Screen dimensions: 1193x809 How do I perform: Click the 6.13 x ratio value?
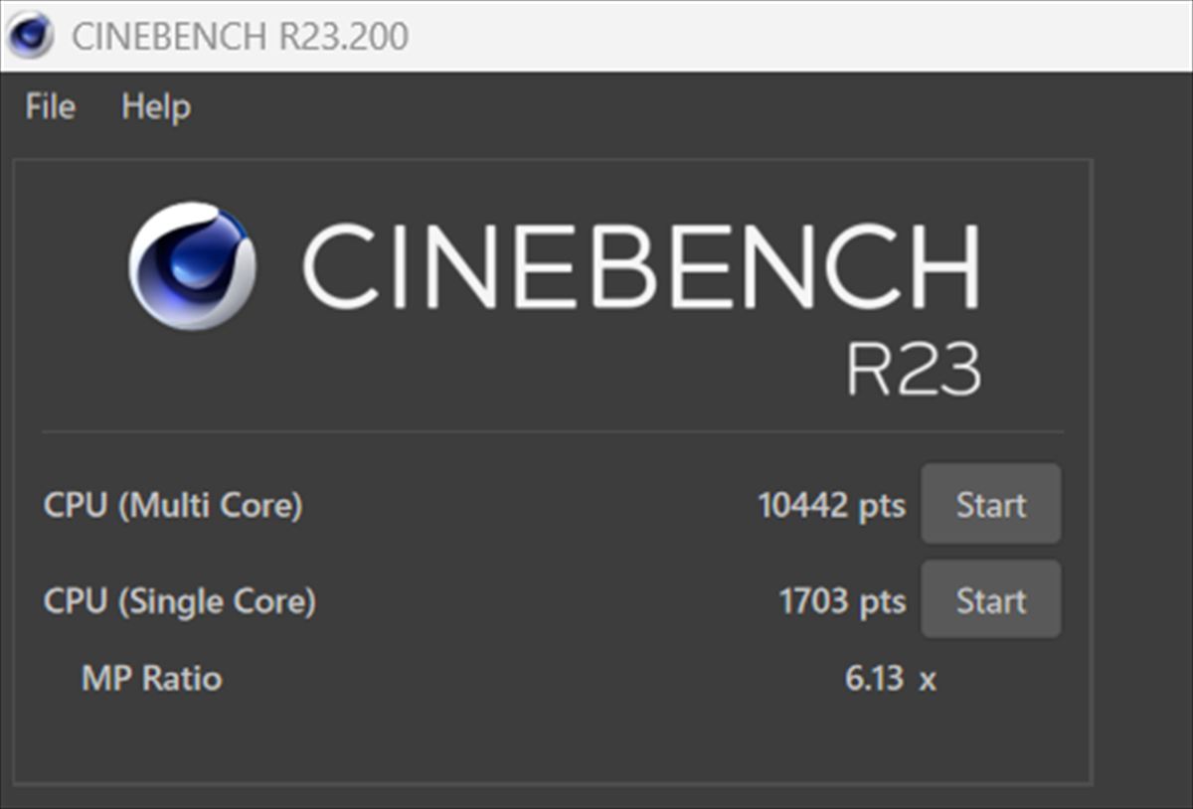[890, 679]
